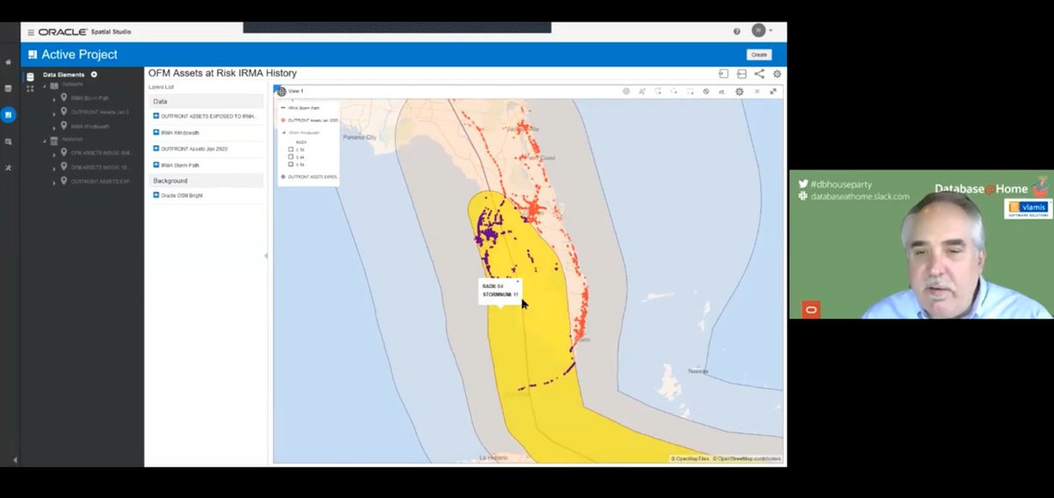Collapse the Analyses tree node
1054x498 pixels.
coord(44,141)
